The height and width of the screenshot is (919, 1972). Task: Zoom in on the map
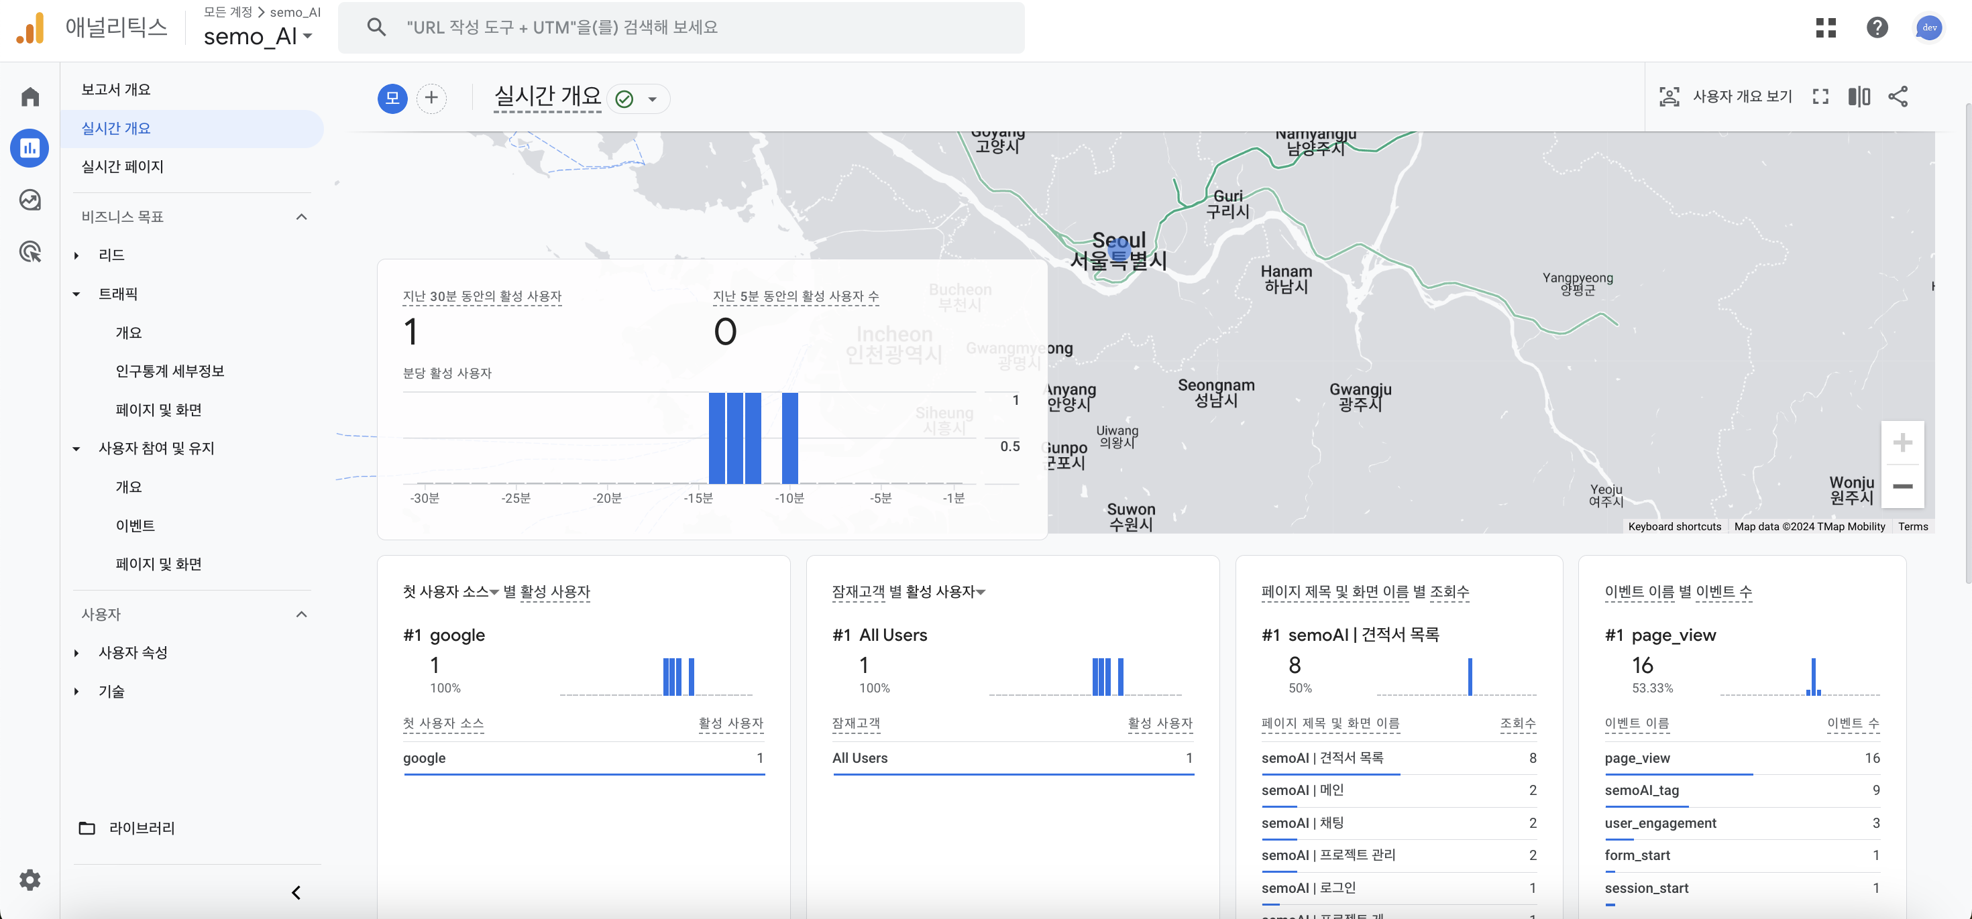coord(1902,443)
